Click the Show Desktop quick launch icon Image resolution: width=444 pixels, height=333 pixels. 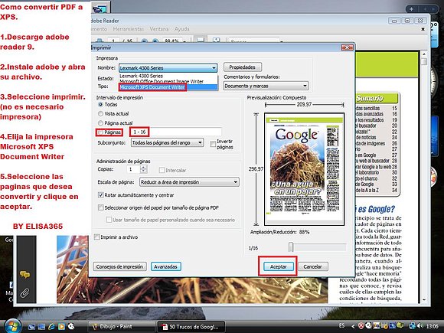[31, 326]
